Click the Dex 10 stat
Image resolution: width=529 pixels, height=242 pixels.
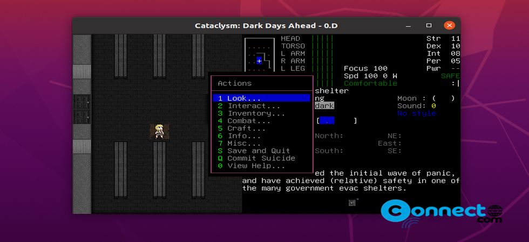(x=443, y=46)
